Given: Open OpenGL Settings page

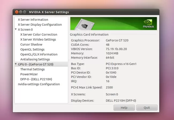Looking at the screenshot, I should pyautogui.click(x=32, y=49).
